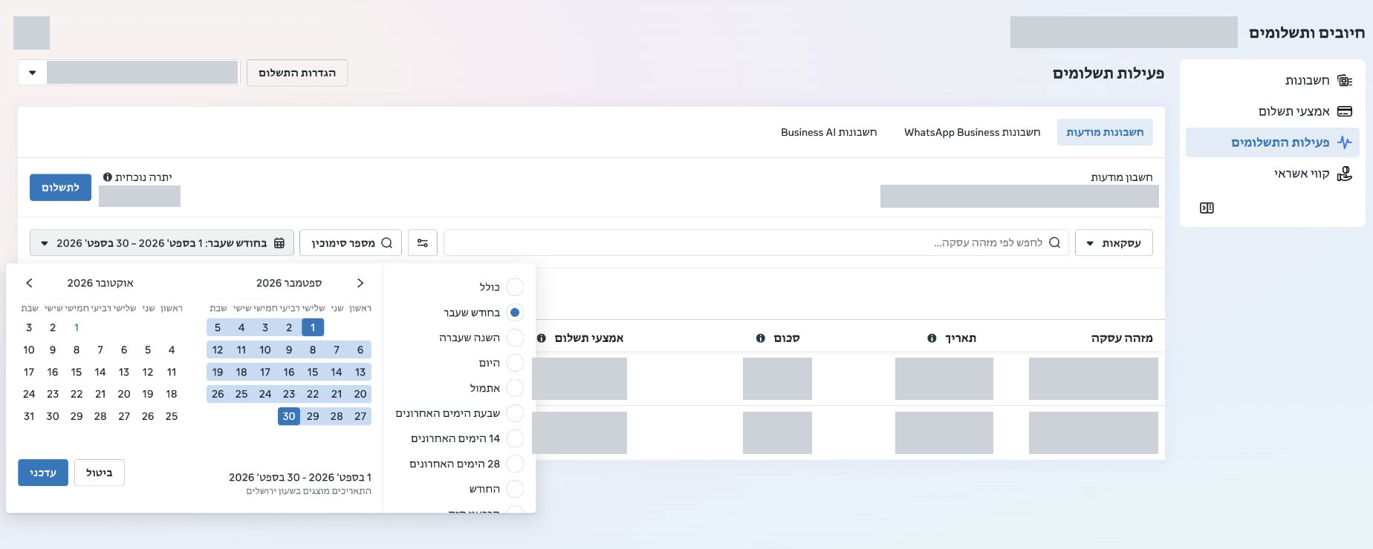1373x549 pixels.
Task: Click the search magnifier in transaction search
Action: 1054,243
